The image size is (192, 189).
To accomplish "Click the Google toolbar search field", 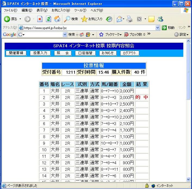I will (x=42, y=35).
